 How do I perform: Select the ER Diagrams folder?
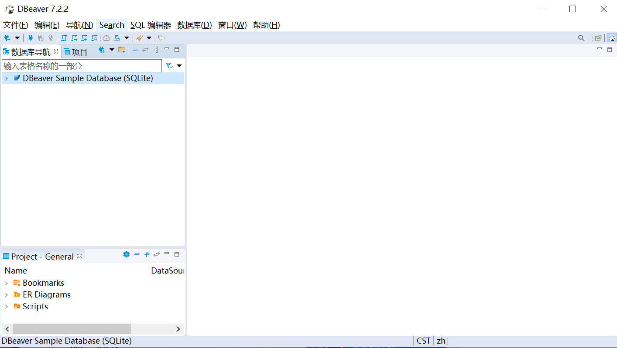tap(46, 295)
